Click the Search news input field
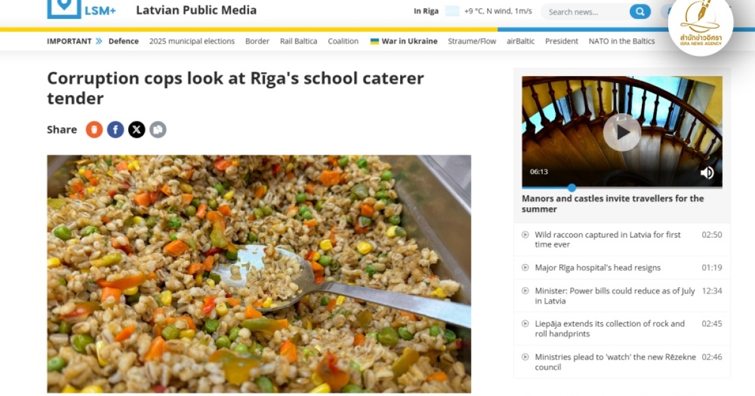755x396 pixels. point(585,11)
